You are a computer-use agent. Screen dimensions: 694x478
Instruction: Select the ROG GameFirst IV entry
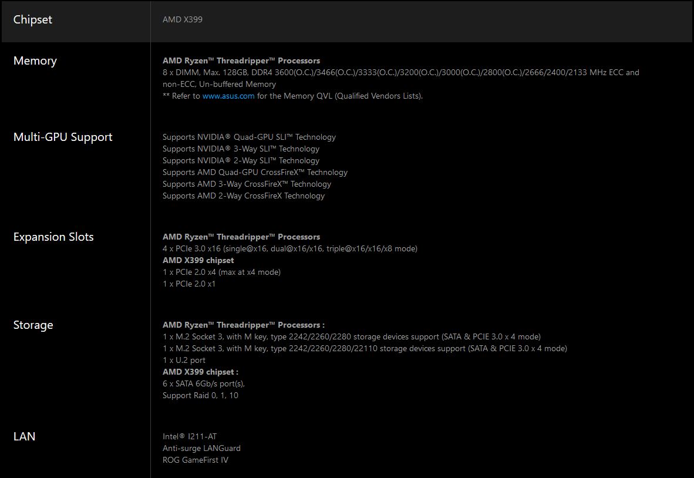coord(196,460)
